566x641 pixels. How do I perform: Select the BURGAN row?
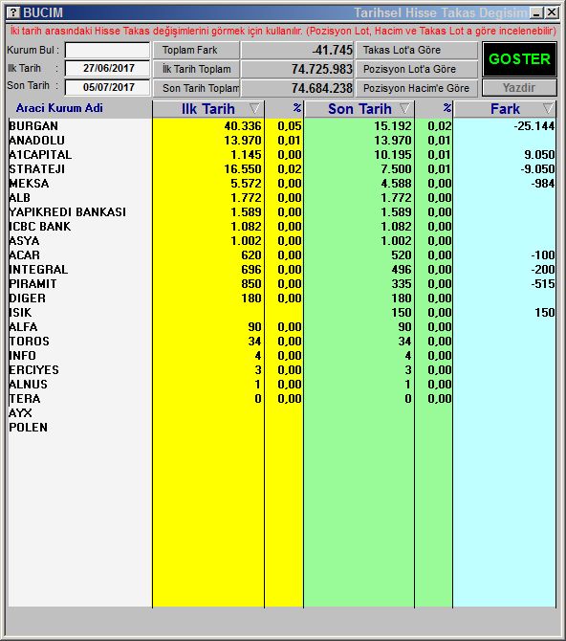282,126
